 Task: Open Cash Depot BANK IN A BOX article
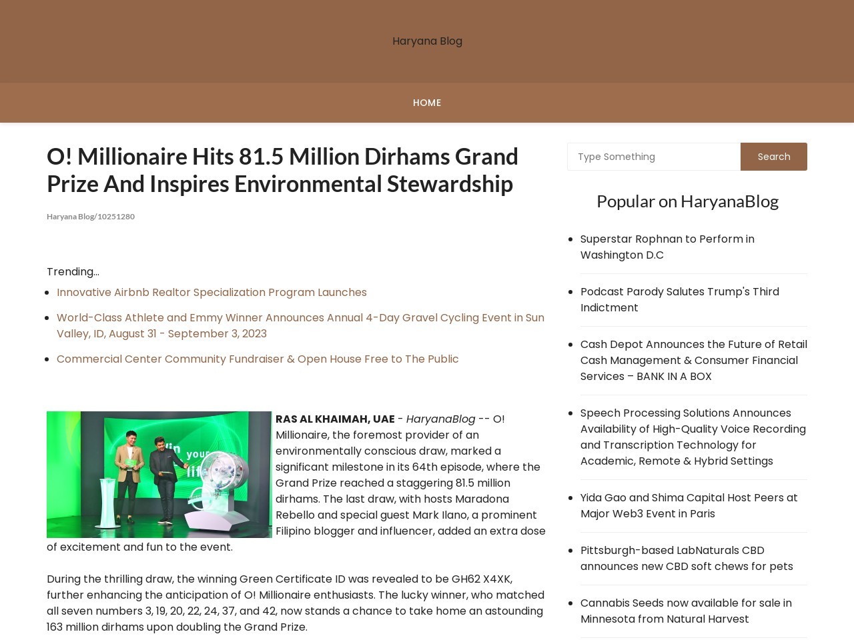[x=693, y=360]
